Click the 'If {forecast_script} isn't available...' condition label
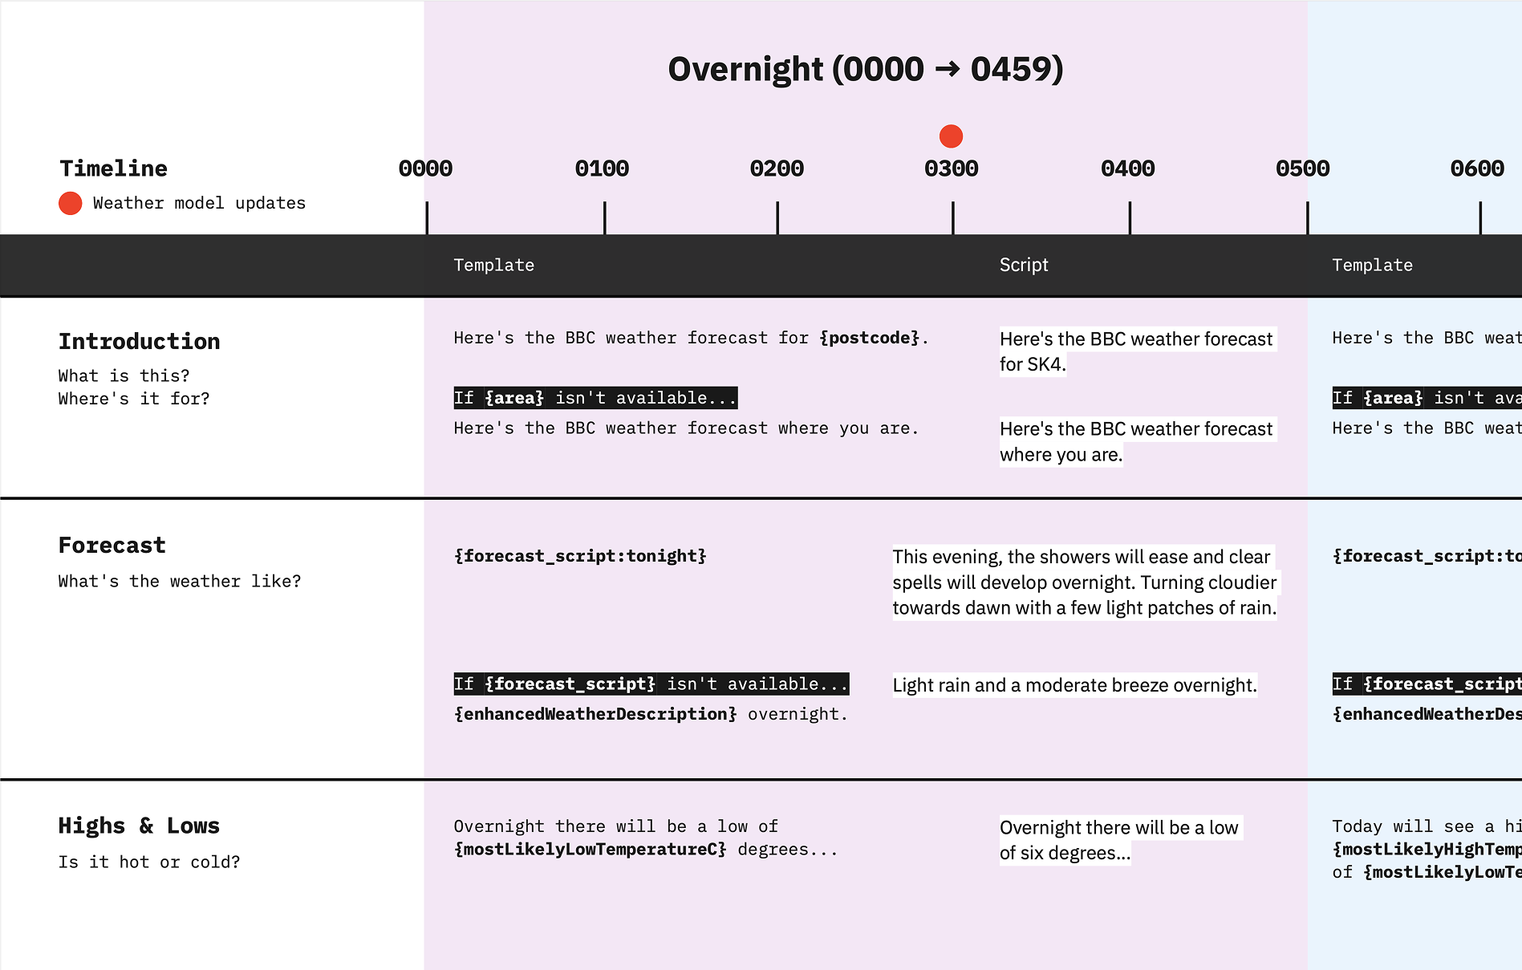Screen dimensions: 1522x970 651,684
